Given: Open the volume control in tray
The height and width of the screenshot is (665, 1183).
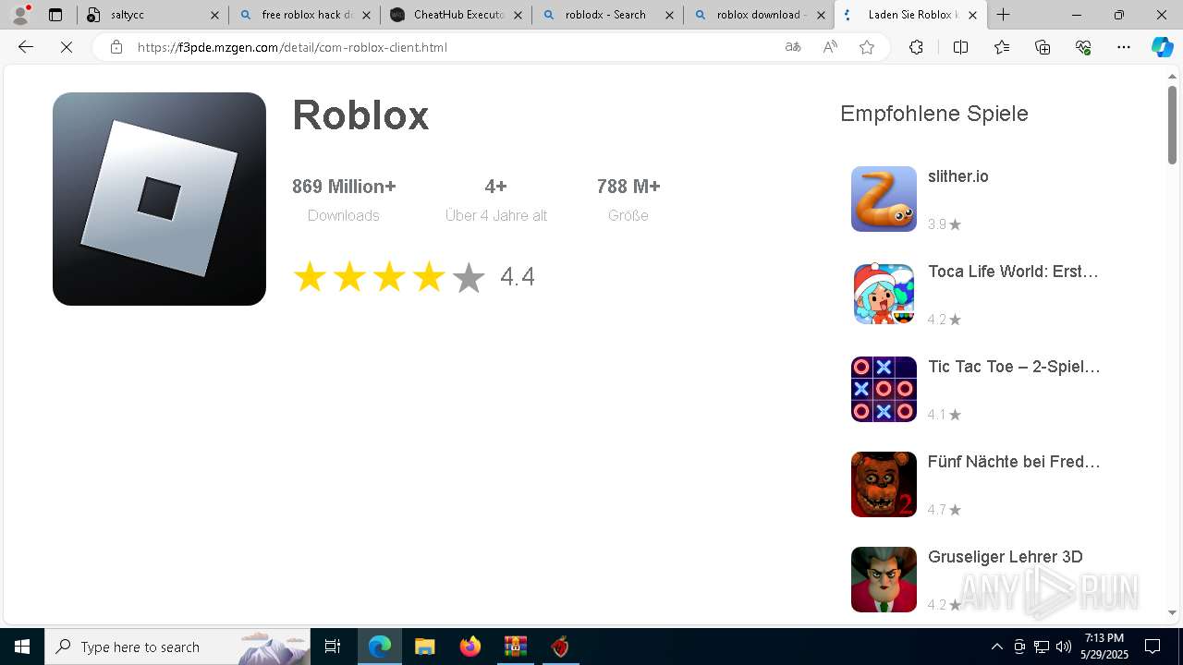Looking at the screenshot, I should point(1064,647).
